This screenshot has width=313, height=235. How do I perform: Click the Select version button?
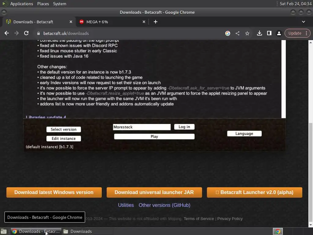coord(64,129)
